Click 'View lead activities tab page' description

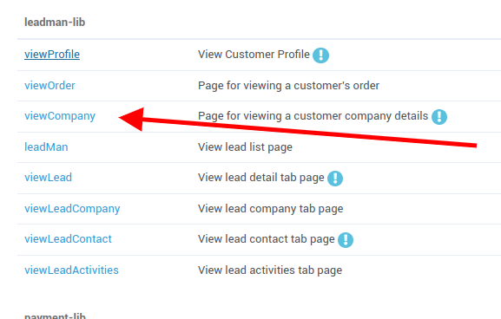270,270
